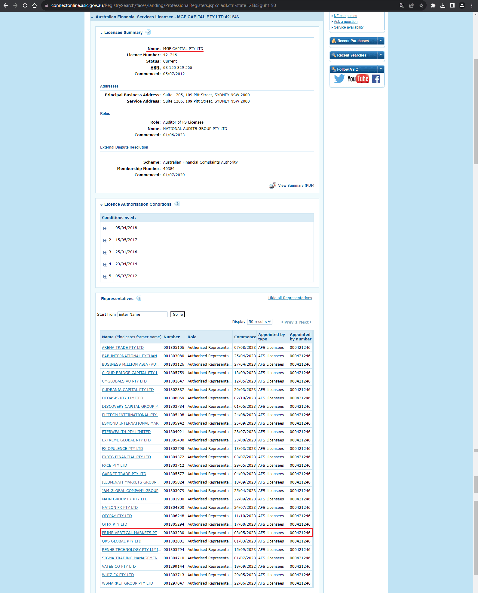The width and height of the screenshot is (478, 593).
Task: Open VATEE CO PTY LTD link
Action: (119, 566)
